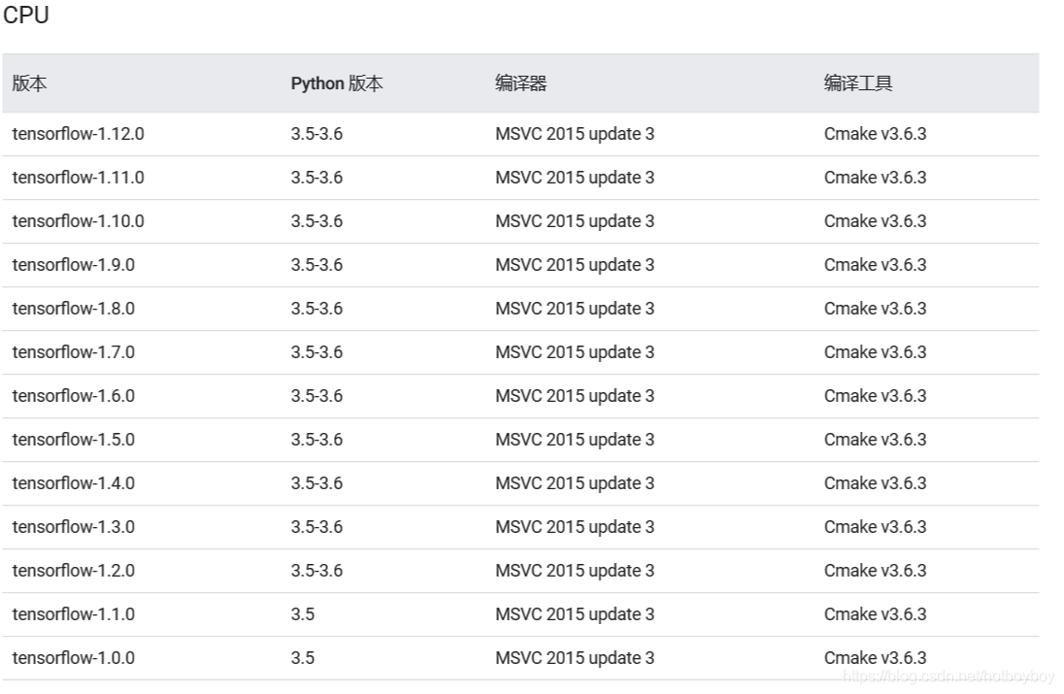
Task: Click the tensorflow-1.4.0 cell
Action: point(73,483)
